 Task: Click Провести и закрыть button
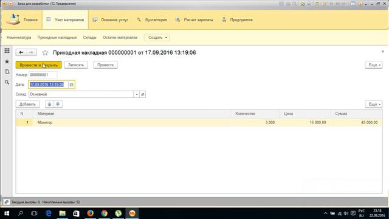tap(38, 65)
